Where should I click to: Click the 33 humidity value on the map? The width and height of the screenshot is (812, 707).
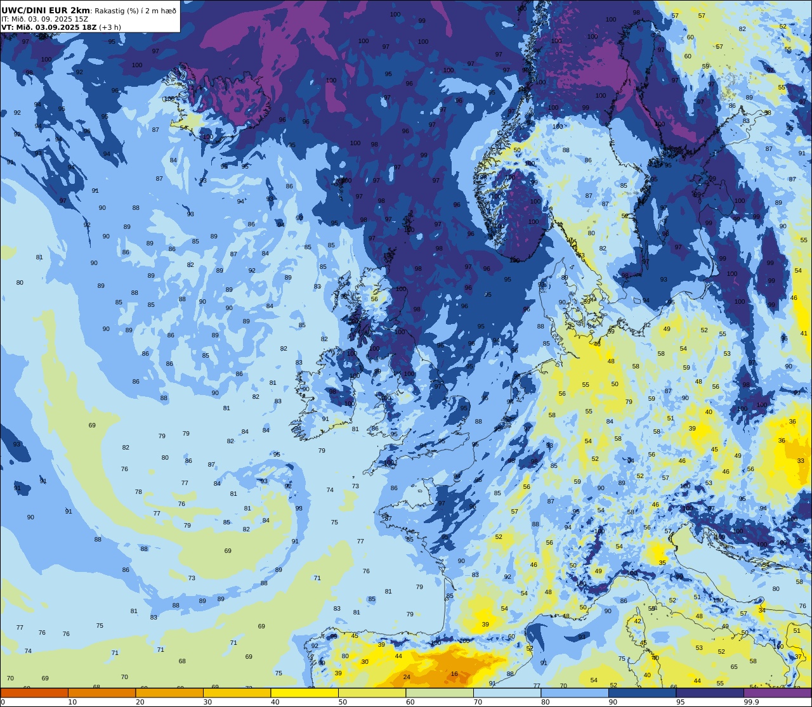click(801, 461)
